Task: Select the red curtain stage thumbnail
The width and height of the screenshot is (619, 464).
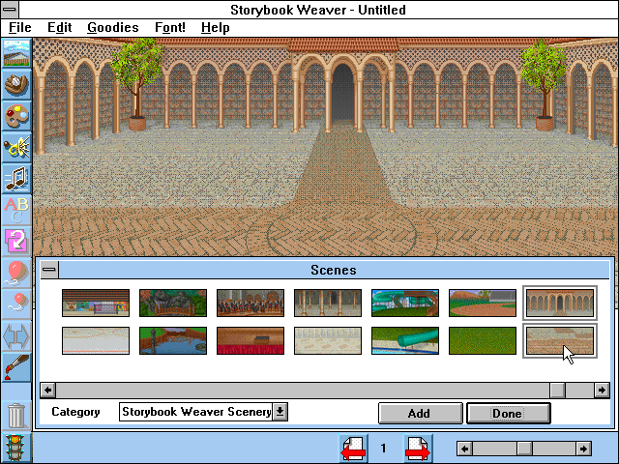Action: [x=251, y=340]
